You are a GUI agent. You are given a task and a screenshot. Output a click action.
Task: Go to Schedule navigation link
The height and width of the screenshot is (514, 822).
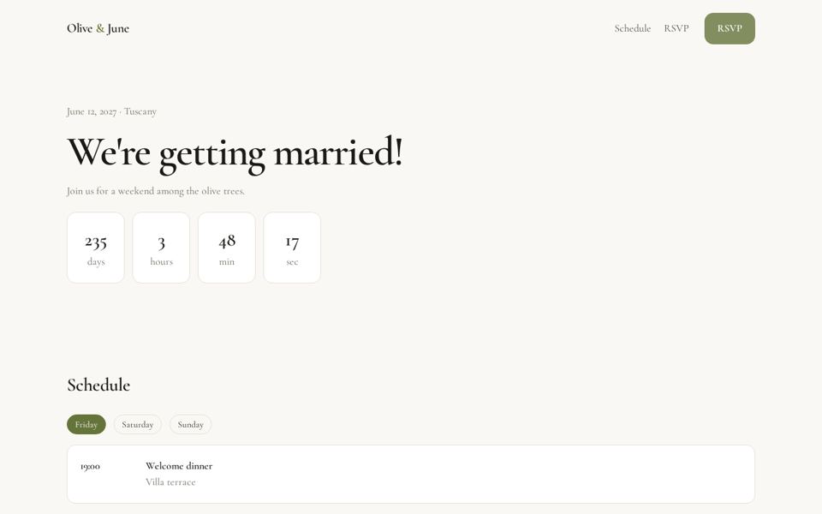tap(632, 28)
